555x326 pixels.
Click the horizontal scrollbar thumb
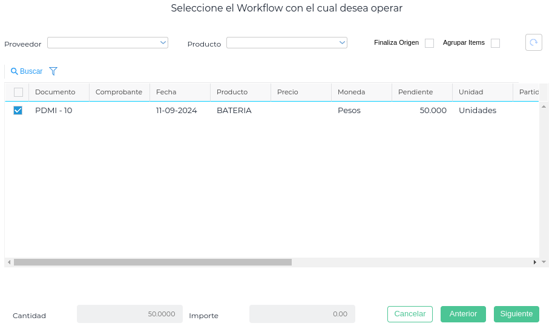coord(153,262)
